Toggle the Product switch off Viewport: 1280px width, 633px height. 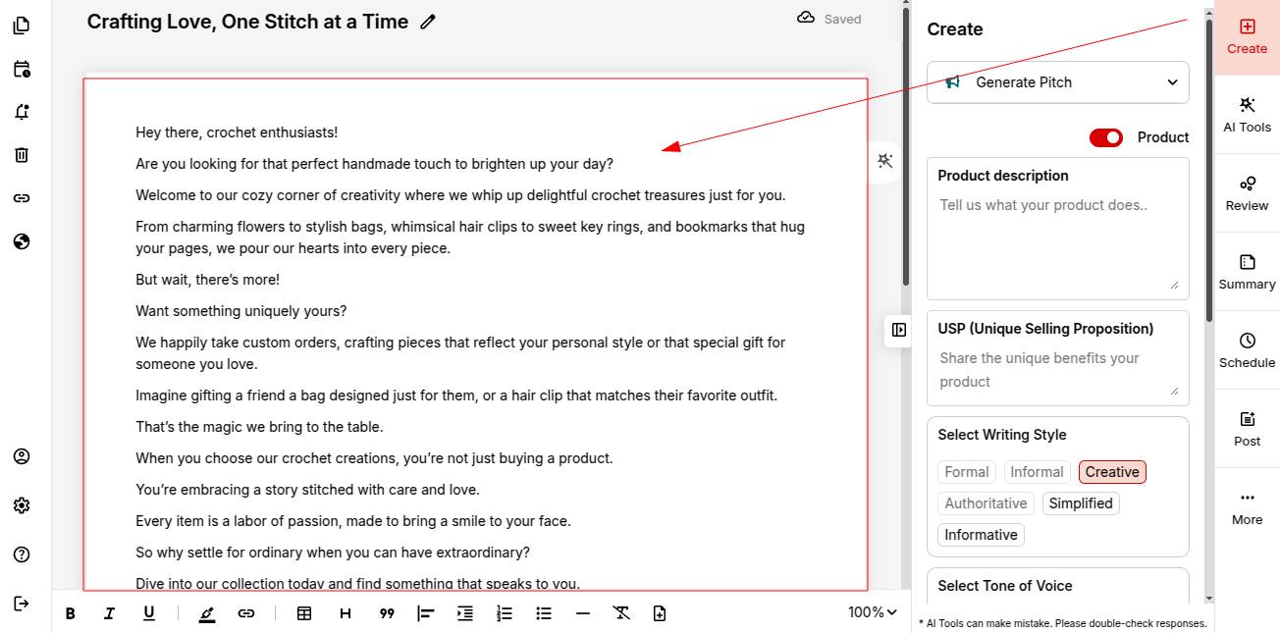point(1106,137)
